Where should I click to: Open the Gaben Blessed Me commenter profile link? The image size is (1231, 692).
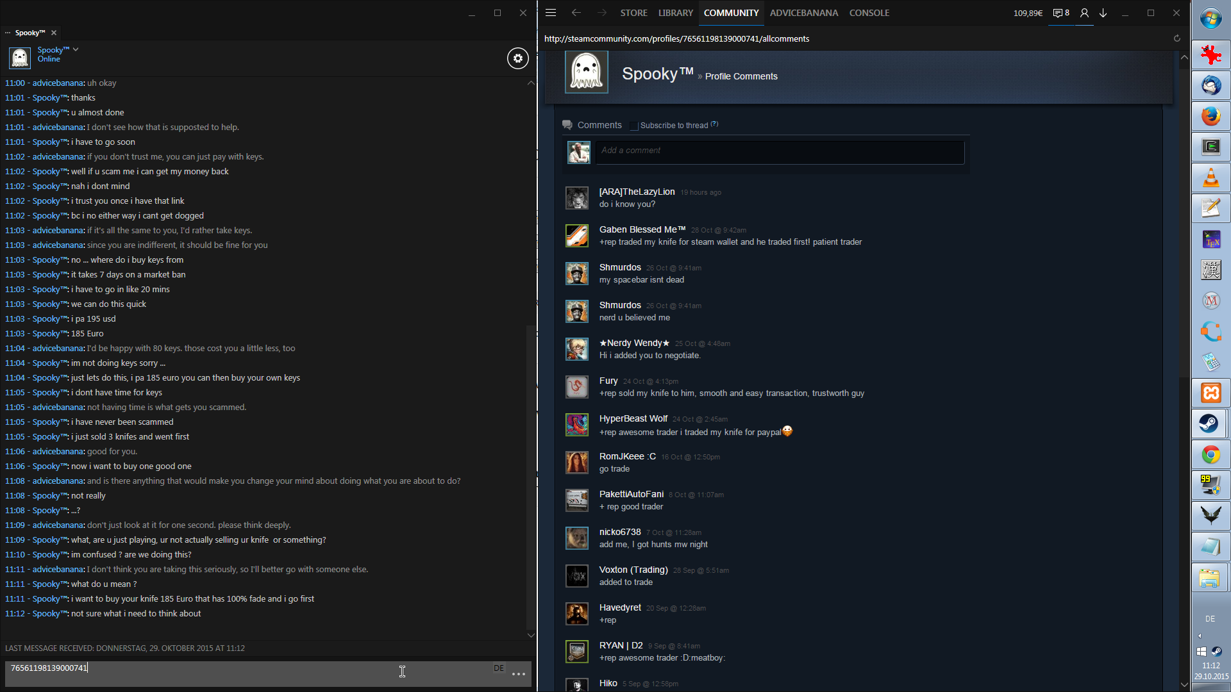[642, 229]
